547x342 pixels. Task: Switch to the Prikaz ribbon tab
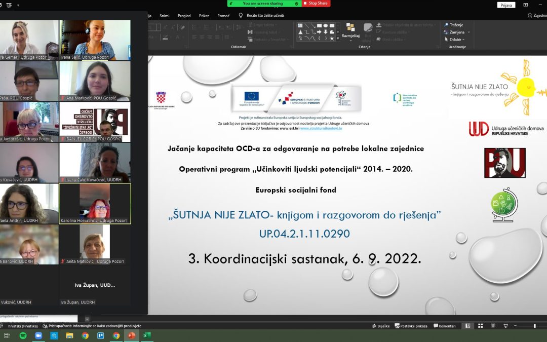[x=204, y=16]
